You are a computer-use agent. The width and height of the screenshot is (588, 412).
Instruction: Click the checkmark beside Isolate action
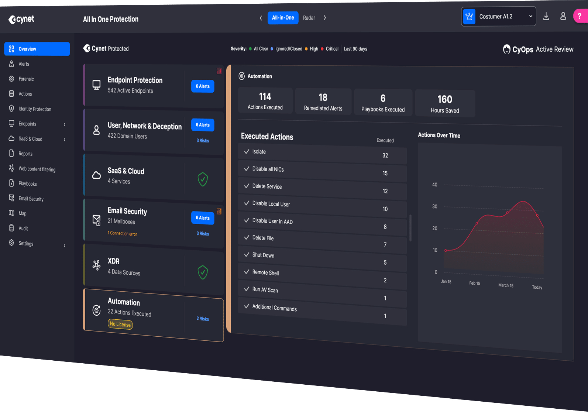(247, 151)
